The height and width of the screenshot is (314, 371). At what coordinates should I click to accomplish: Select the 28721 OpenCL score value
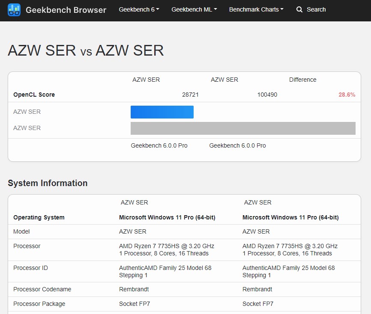190,95
